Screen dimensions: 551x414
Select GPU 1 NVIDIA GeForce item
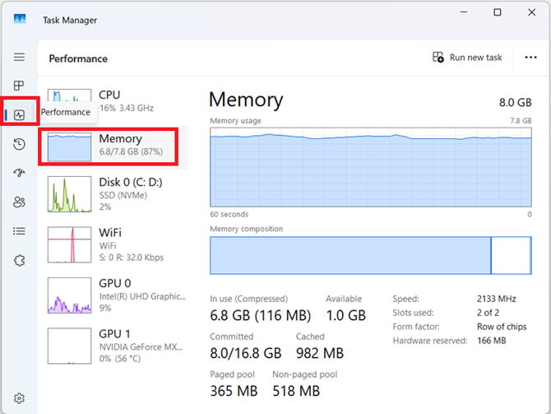click(115, 346)
